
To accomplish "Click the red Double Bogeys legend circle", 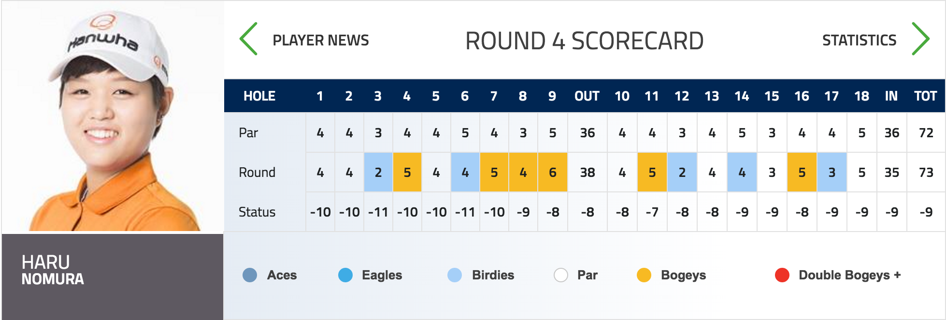I will 782,275.
